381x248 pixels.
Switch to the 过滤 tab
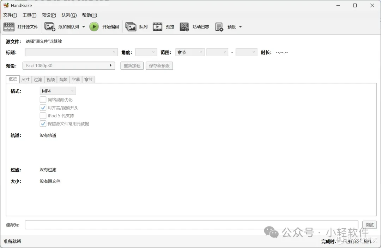38,80
